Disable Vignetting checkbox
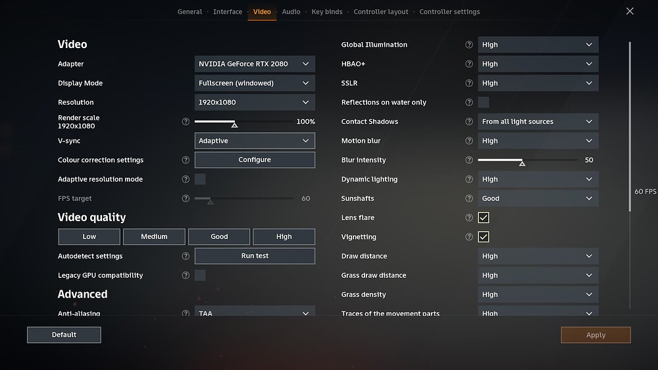 coord(484,237)
